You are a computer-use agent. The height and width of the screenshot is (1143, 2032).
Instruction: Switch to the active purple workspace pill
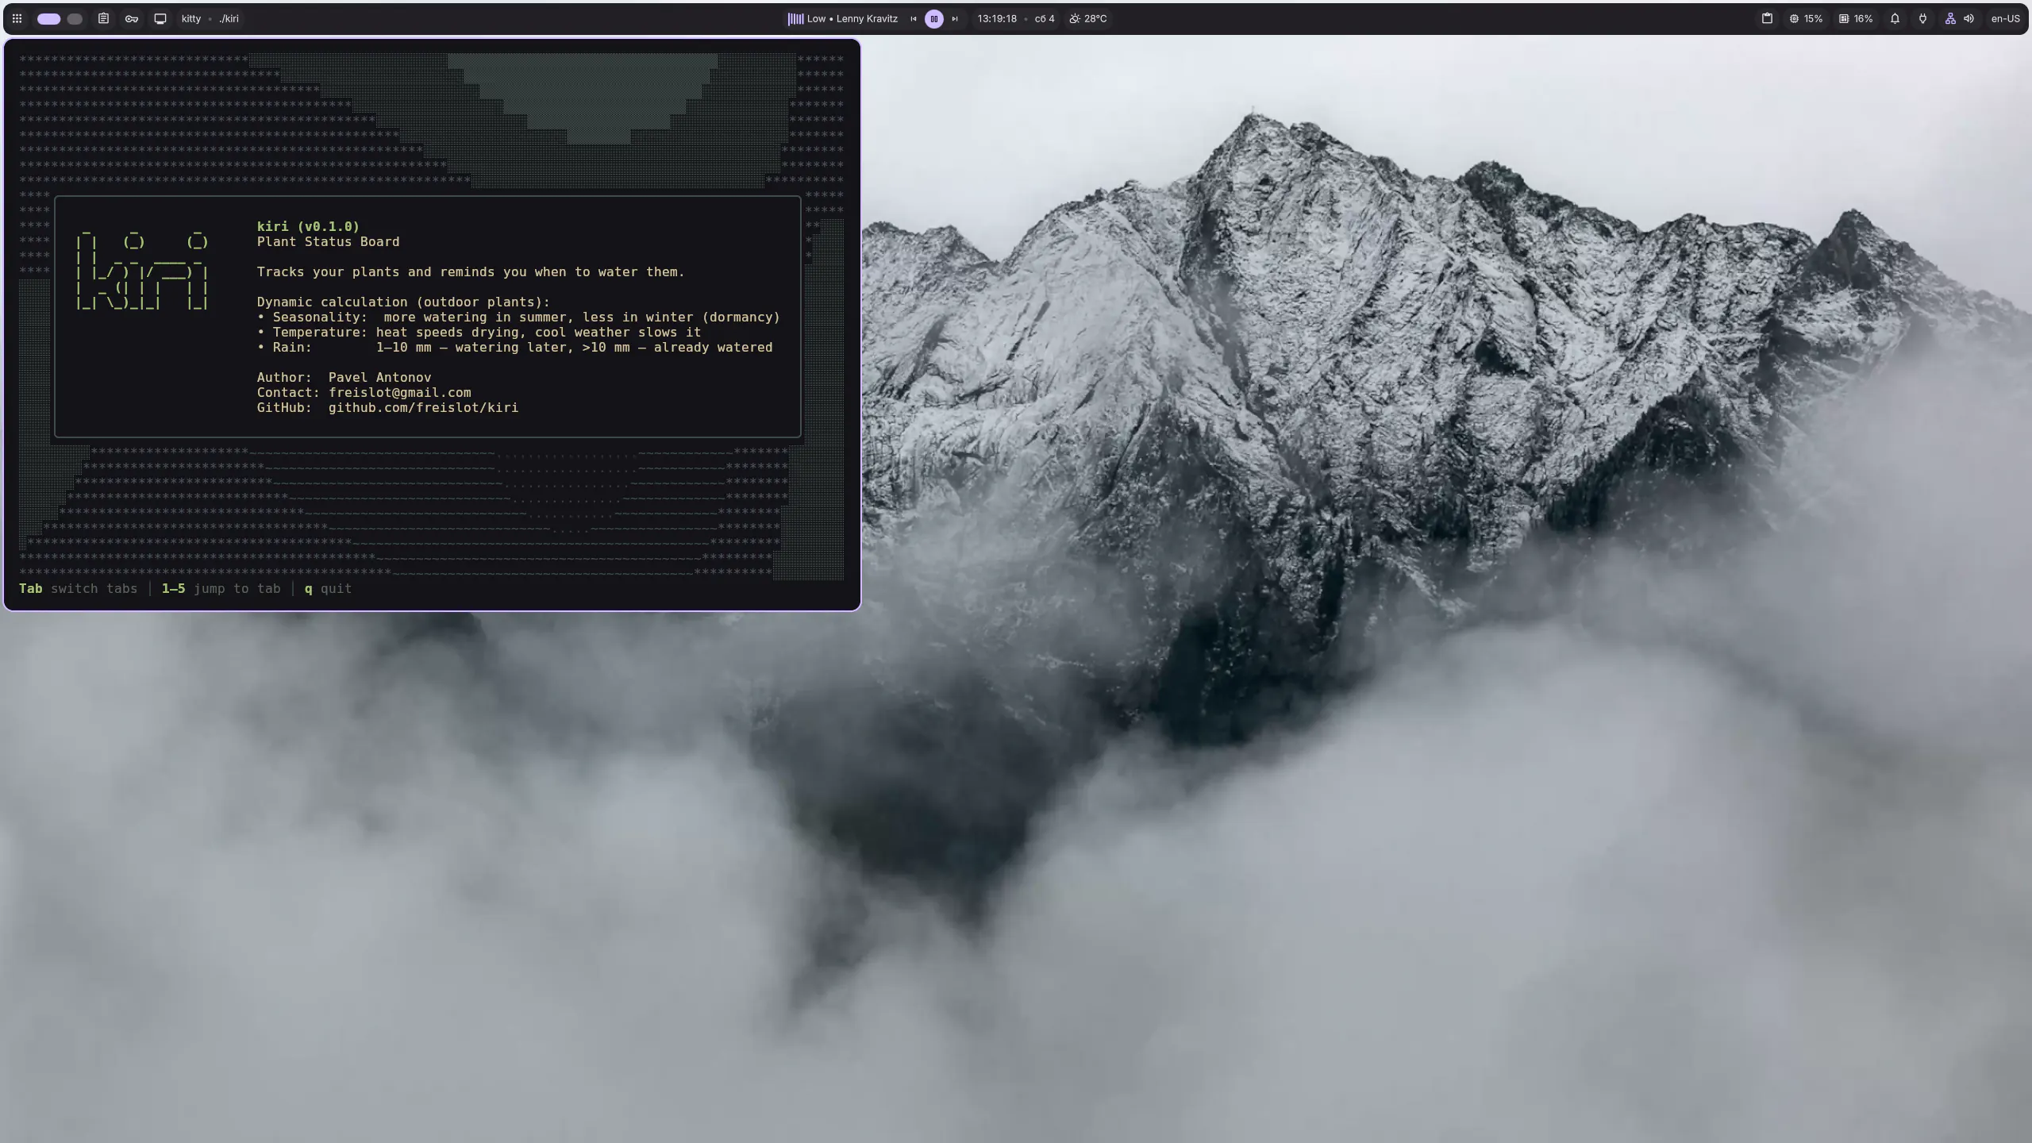pos(48,18)
